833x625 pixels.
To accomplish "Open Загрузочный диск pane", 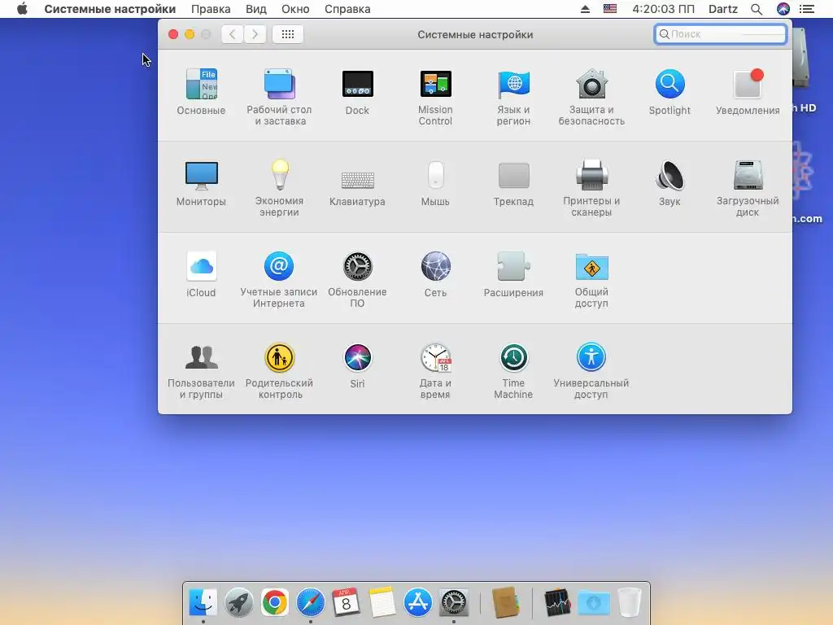I will (x=748, y=188).
